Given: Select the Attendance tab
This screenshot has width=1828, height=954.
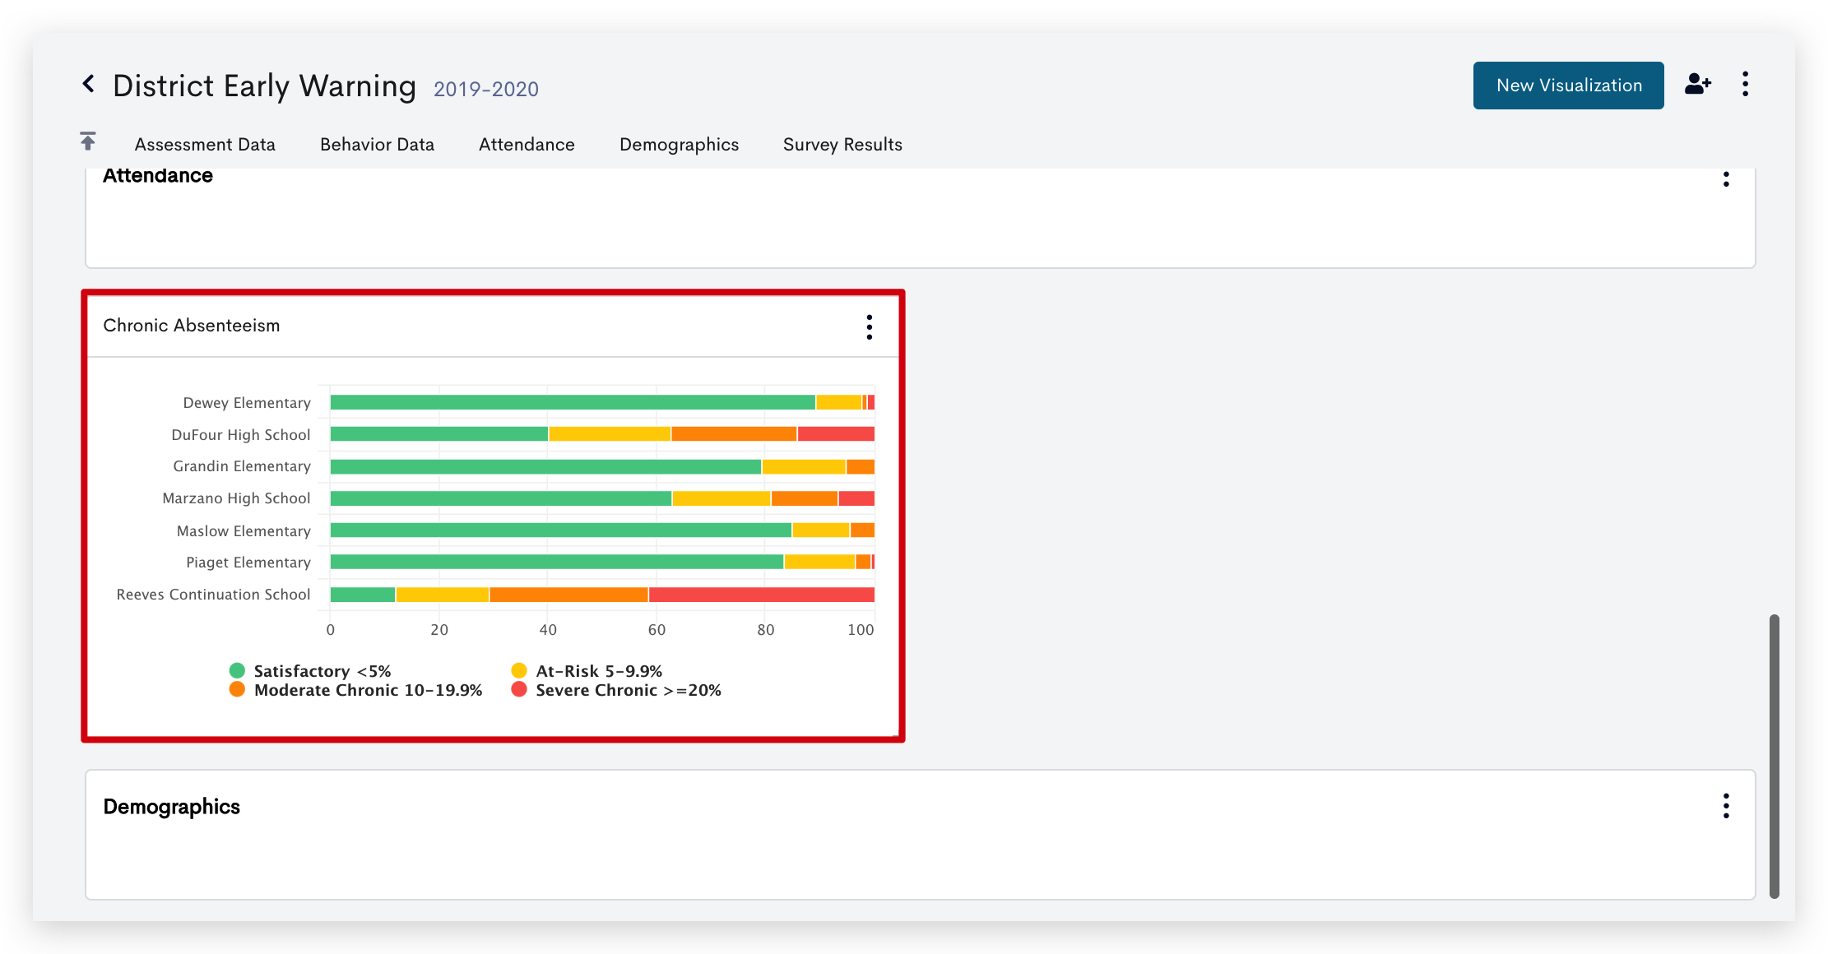Looking at the screenshot, I should [x=527, y=145].
